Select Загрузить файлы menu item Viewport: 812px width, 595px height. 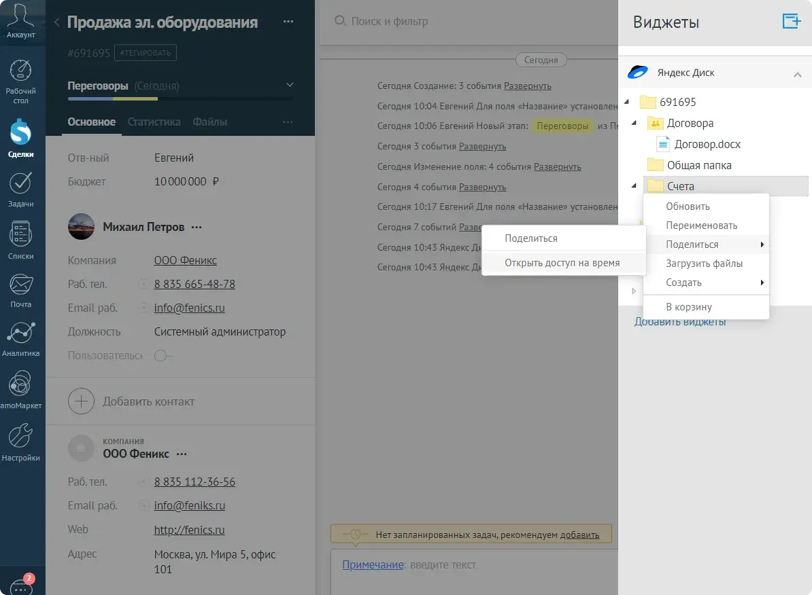pos(707,264)
